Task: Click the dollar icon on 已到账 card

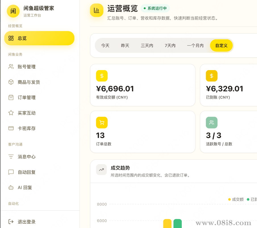Action: click(x=212, y=76)
